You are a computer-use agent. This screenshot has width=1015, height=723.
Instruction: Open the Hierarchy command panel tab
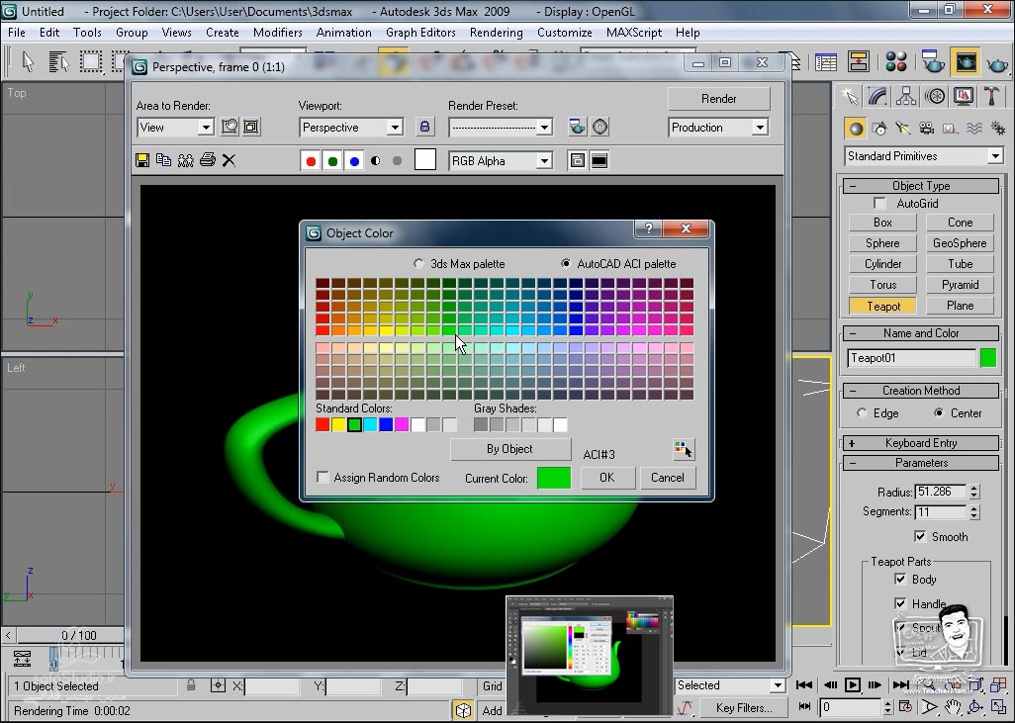point(906,97)
